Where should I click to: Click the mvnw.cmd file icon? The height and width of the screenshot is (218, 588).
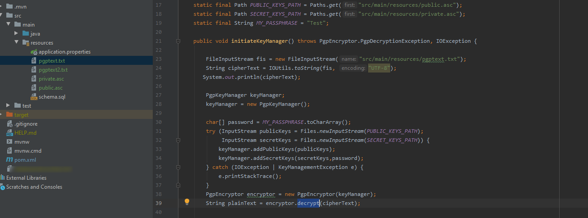9,151
